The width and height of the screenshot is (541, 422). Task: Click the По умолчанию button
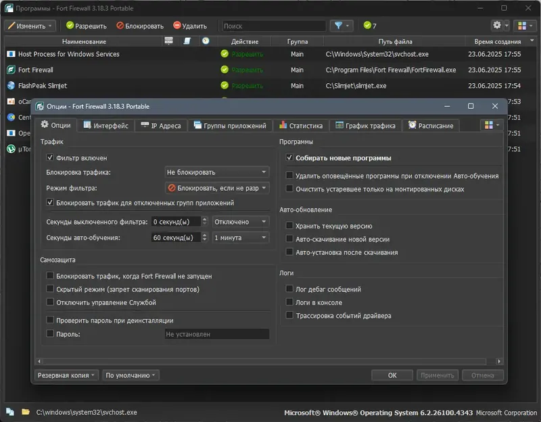tap(131, 375)
